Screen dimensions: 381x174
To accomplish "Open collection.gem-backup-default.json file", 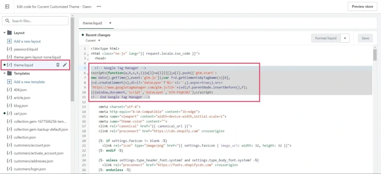I will point(41,129).
